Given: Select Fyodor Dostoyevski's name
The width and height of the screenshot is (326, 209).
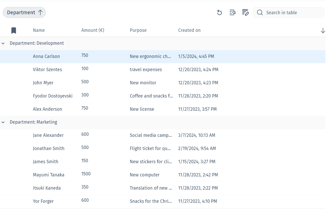Looking at the screenshot, I should [53, 96].
